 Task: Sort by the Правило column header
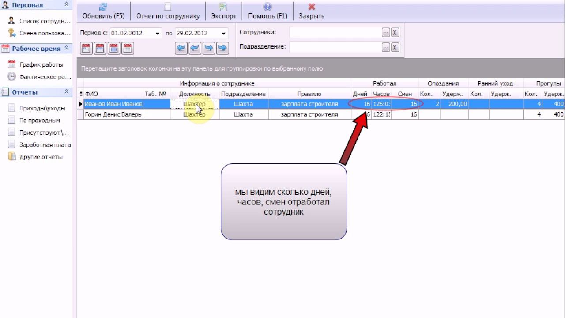[309, 94]
